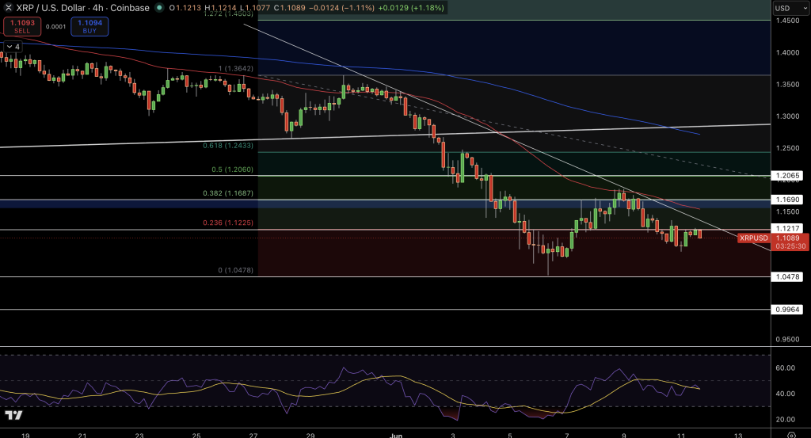This screenshot has height=438, width=811.
Task: Click the 0.0001 spread value
Action: [x=56, y=27]
